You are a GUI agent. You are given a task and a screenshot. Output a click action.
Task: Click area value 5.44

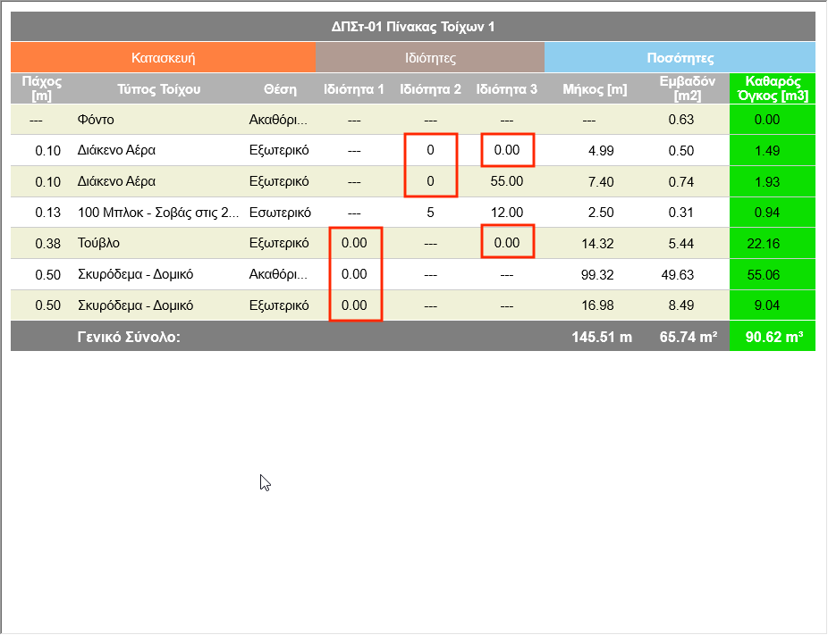[680, 244]
